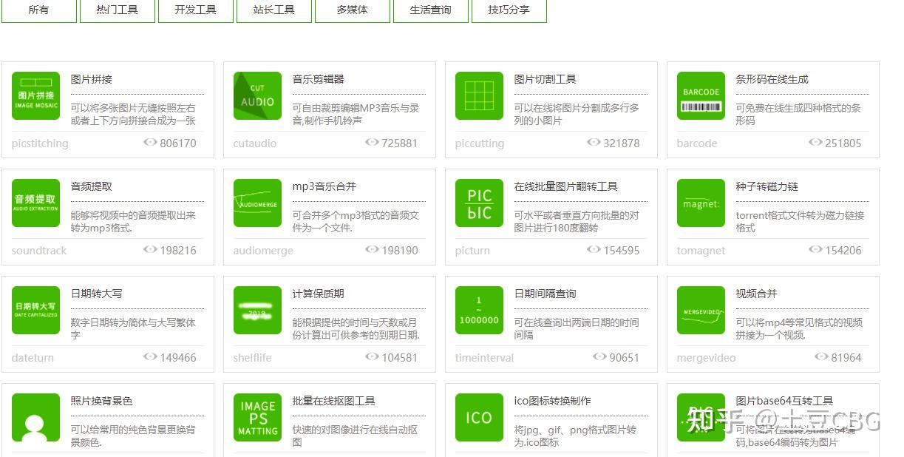Click the tomagnet slug text
The image size is (904, 457).
701,251
